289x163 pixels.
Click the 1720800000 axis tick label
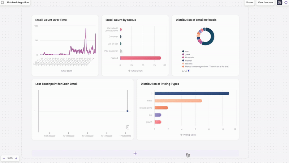pyautogui.click(x=125, y=136)
